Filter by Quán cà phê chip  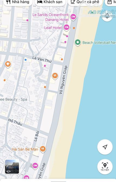click(x=85, y=2)
